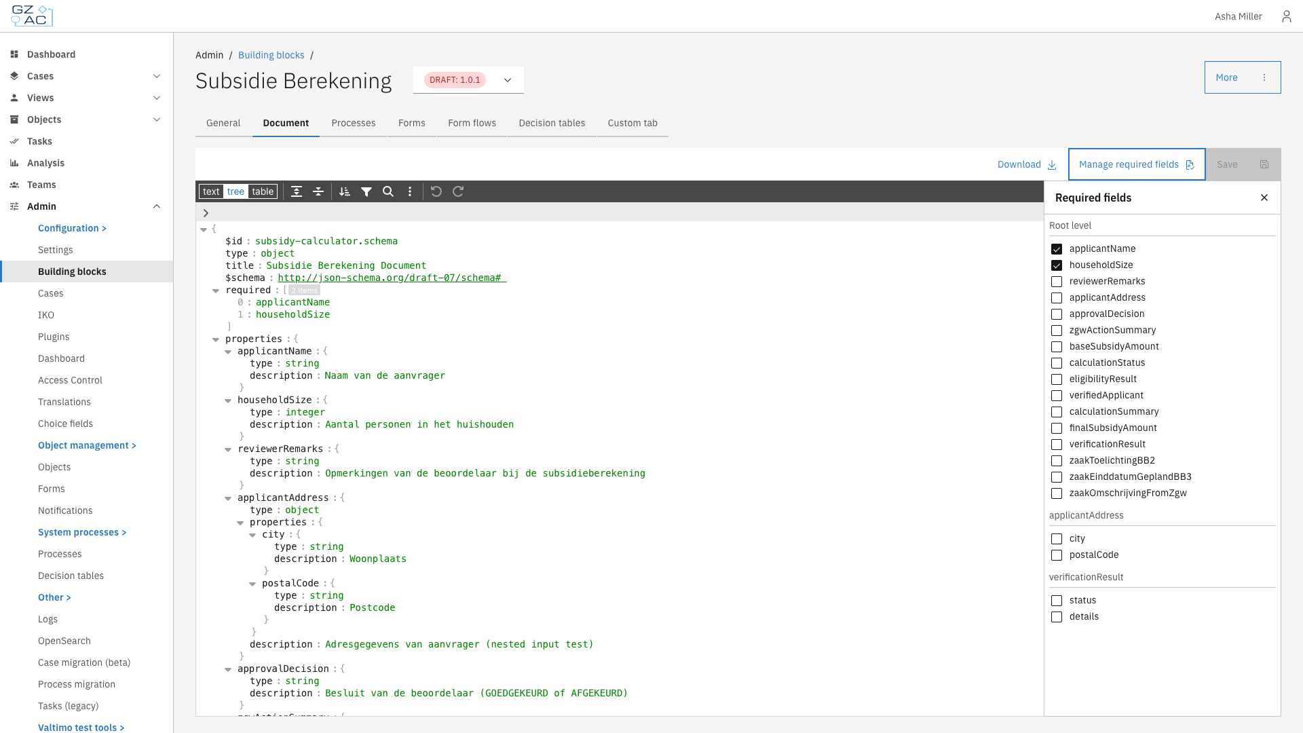Screen dimensions: 1303x733
Task: Click the Views person icon
Action: click(x=14, y=98)
